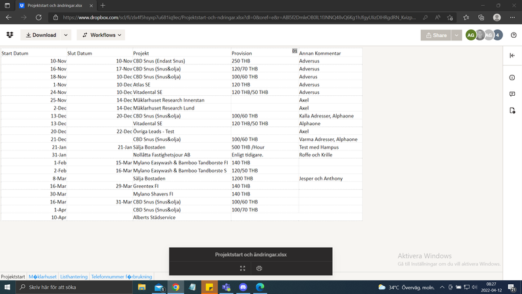Expand the Download options arrow
This screenshot has height=294, width=522.
click(x=66, y=35)
